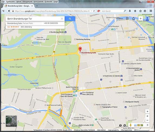Open the Google notifications bell
The height and width of the screenshot is (132, 155).
pos(133,19)
